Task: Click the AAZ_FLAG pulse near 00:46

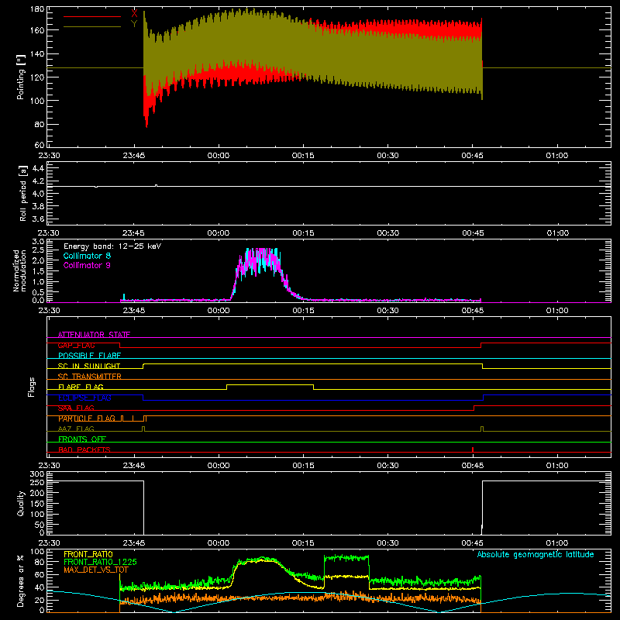Action: [482, 429]
